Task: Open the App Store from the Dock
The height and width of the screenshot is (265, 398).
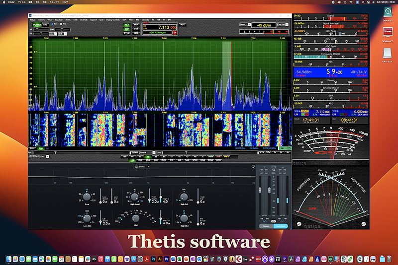Action: point(133,259)
